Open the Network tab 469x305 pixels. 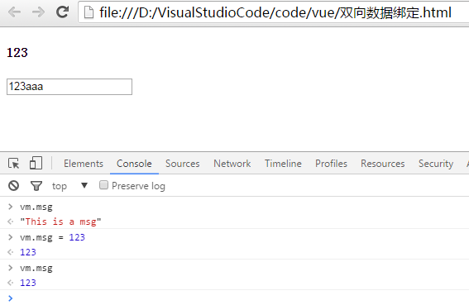pos(232,164)
